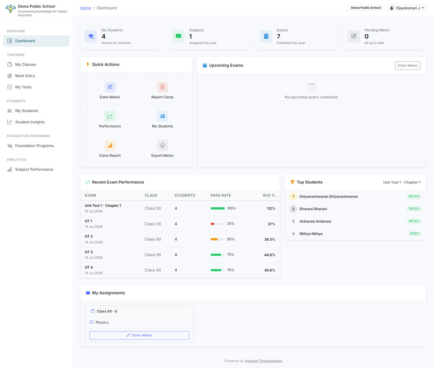
Task: Click the Dashboard grid icon in sidebar
Action: click(x=9, y=41)
